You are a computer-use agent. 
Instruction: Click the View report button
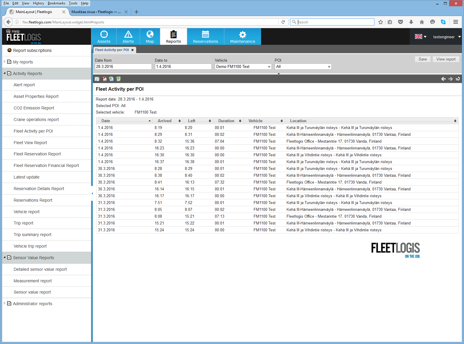(x=446, y=59)
